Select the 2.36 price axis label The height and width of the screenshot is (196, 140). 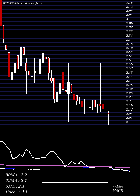pyautogui.click(x=129, y=85)
